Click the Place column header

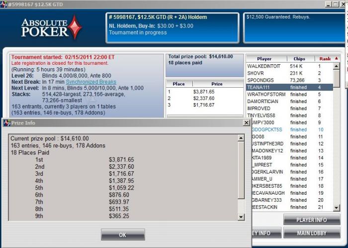click(x=179, y=84)
